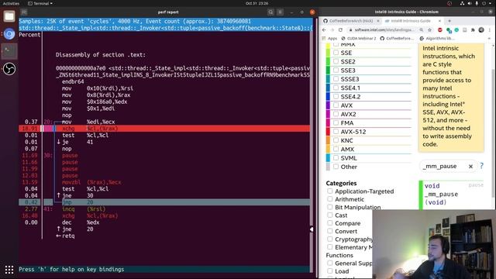This screenshot has width=496, height=279.
Task: Open Files from the Ubuntu dock
Action: [x=9, y=16]
